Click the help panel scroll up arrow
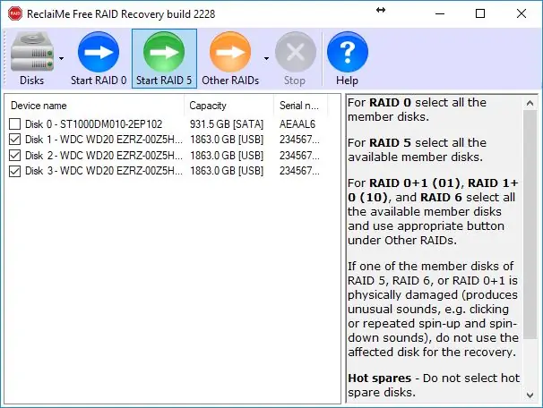 pyautogui.click(x=530, y=103)
